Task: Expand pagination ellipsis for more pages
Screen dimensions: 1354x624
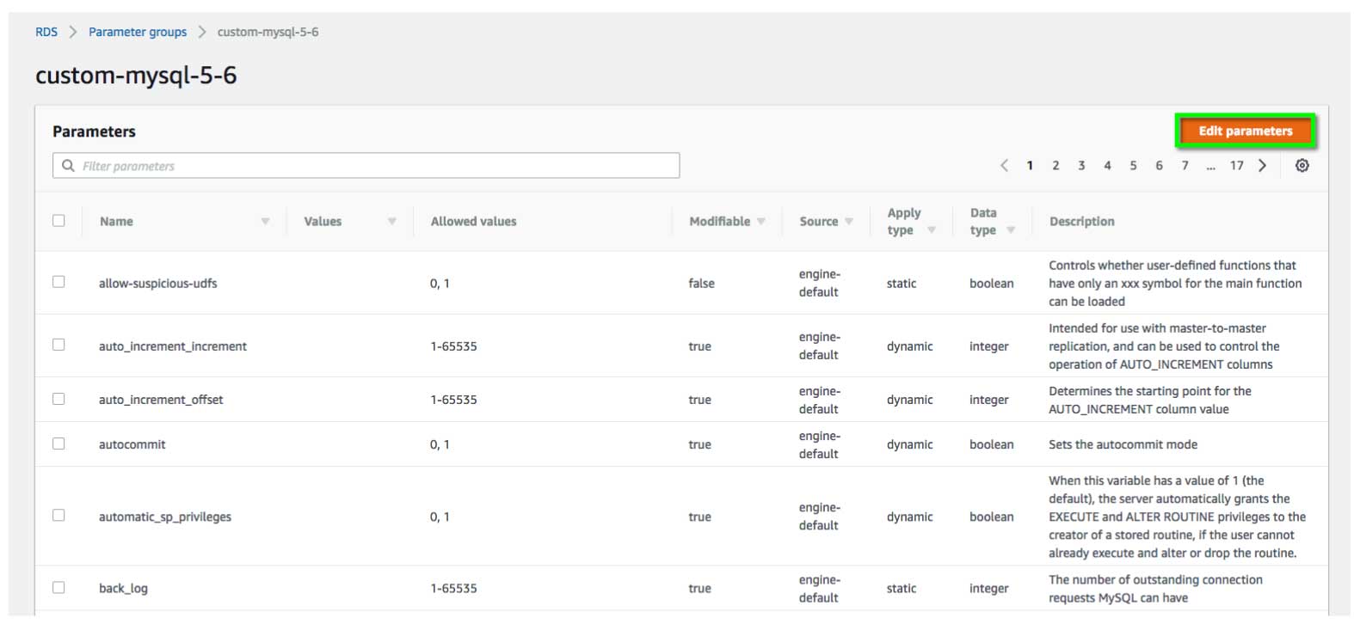Action: tap(1210, 166)
